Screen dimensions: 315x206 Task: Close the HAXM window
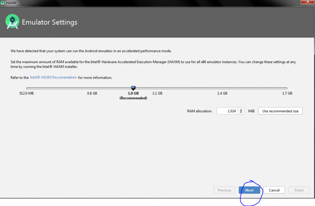tap(307, 2)
